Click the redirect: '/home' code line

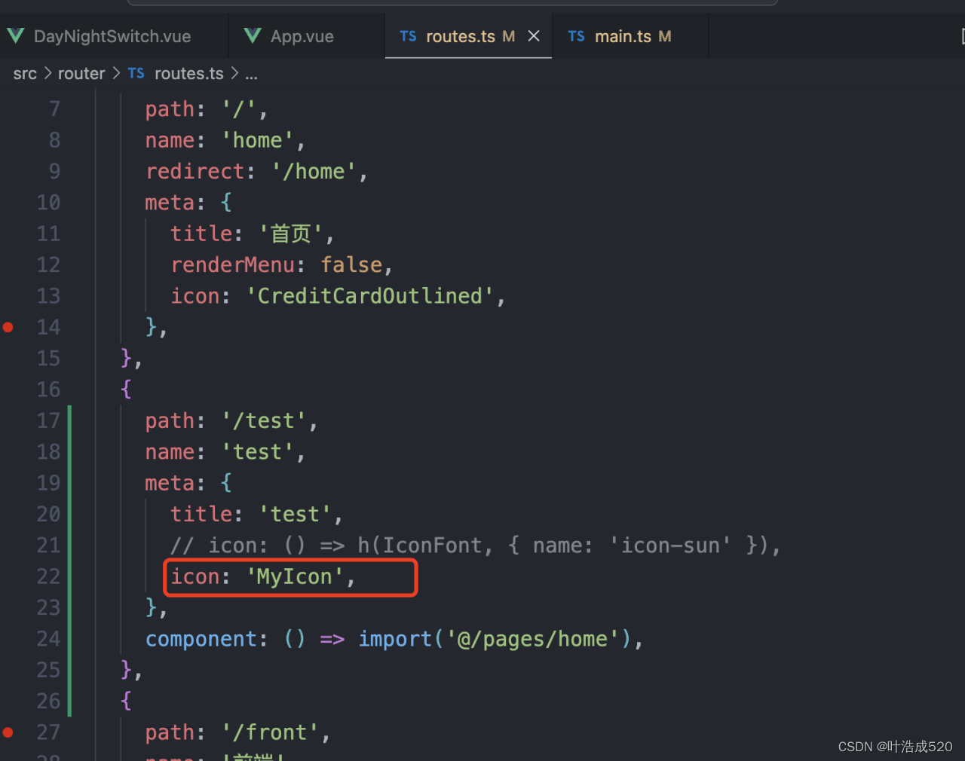point(257,172)
